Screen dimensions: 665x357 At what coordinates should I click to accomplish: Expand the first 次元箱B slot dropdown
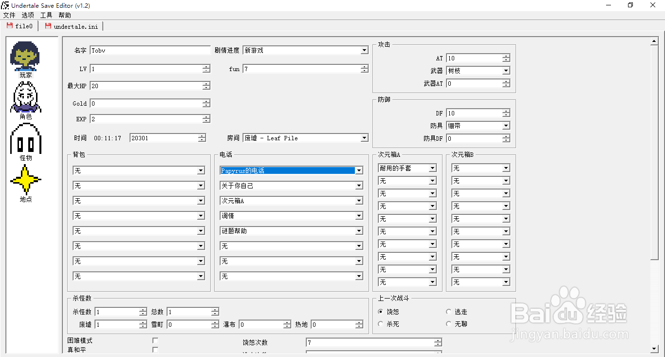pos(506,168)
